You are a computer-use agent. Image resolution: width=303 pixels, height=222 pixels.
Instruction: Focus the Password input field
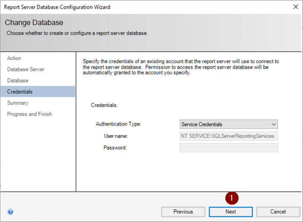pyautogui.click(x=229, y=148)
